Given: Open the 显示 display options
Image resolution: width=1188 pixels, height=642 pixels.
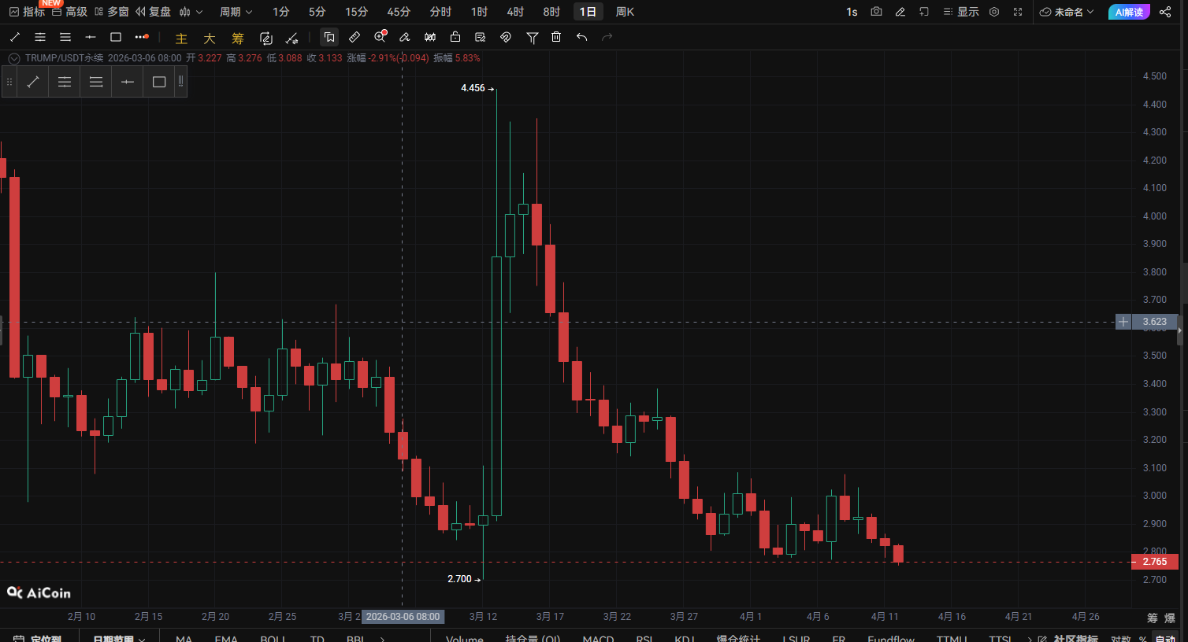Looking at the screenshot, I should [961, 12].
